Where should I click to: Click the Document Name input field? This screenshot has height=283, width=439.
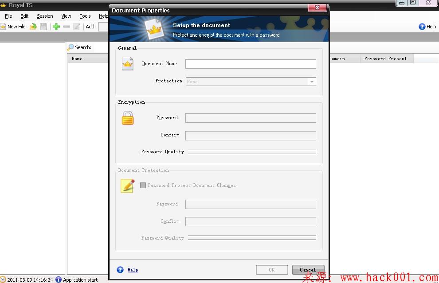pos(251,64)
